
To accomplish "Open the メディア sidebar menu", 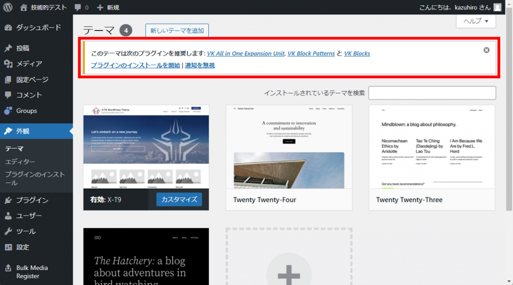I will pyautogui.click(x=29, y=63).
